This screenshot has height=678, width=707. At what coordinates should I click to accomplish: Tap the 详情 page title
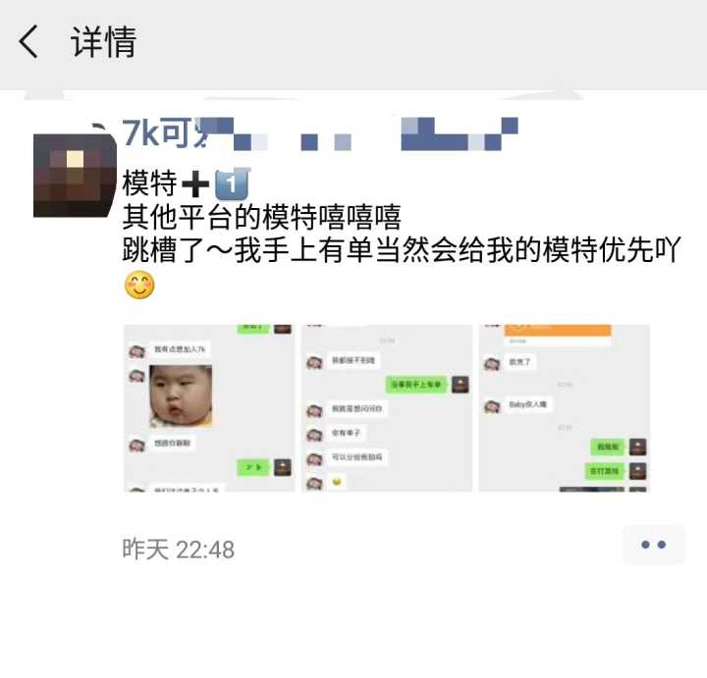(x=103, y=41)
